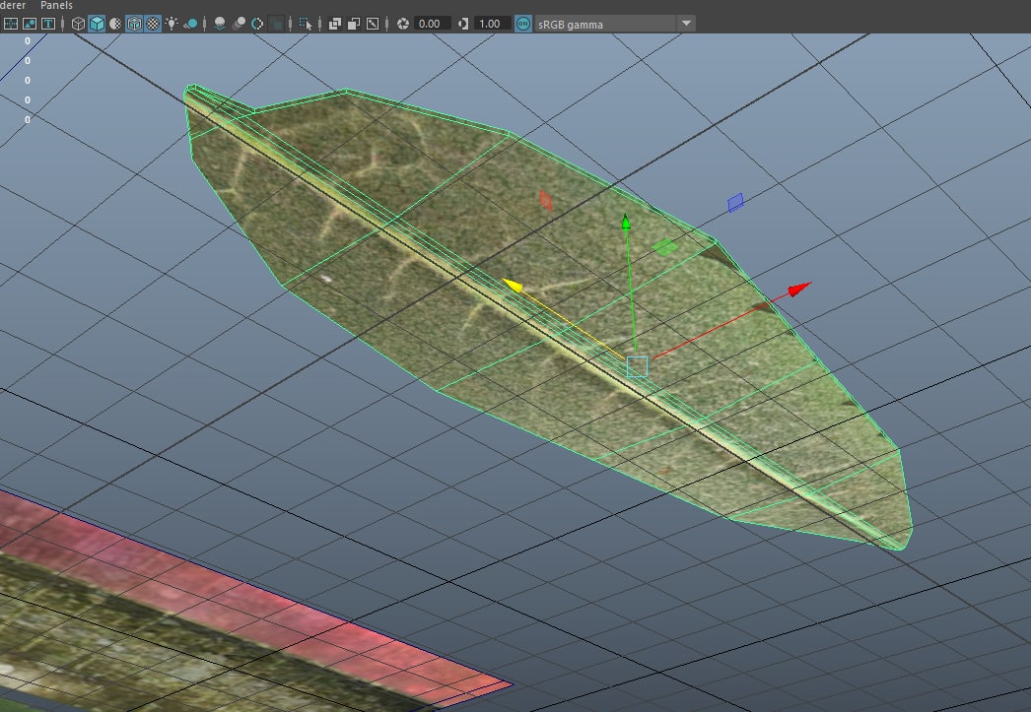Open the sRGB gamma view transform dropdown
This screenshot has height=712, width=1031.
pos(614,24)
